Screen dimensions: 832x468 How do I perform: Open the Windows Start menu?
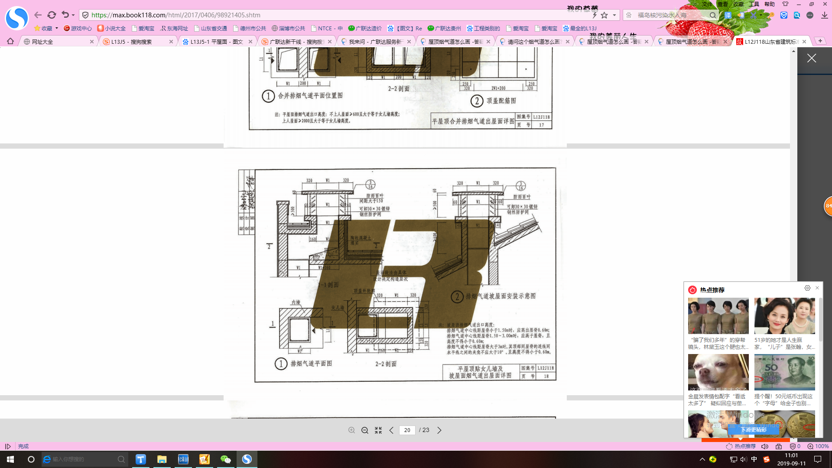(10, 459)
